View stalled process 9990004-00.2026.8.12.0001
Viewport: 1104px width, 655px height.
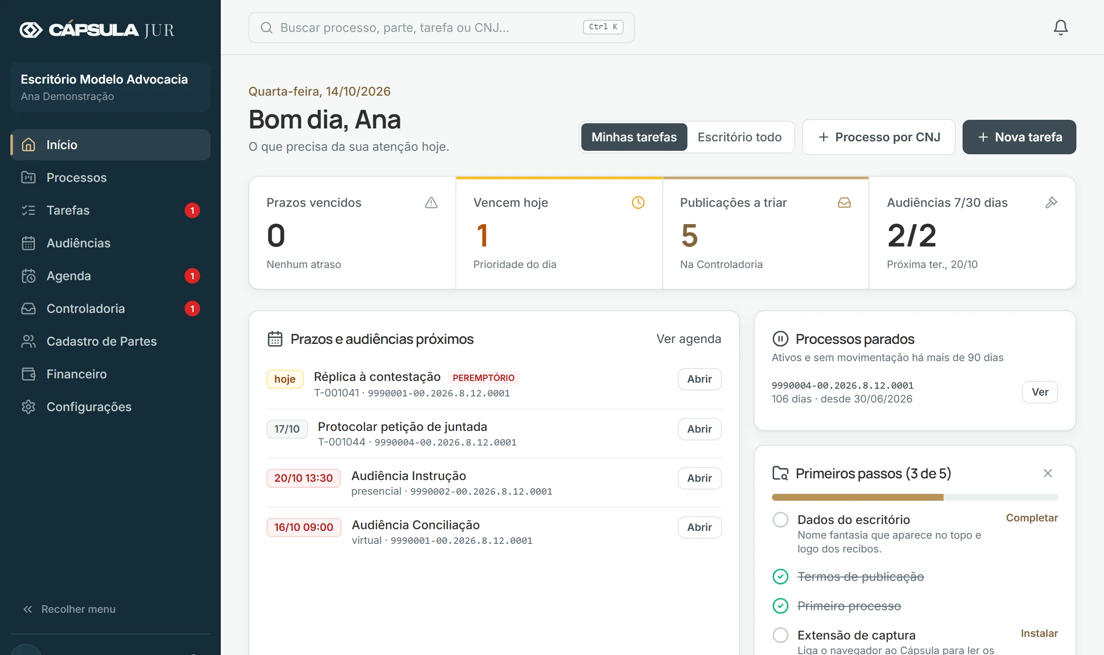[x=1039, y=392]
